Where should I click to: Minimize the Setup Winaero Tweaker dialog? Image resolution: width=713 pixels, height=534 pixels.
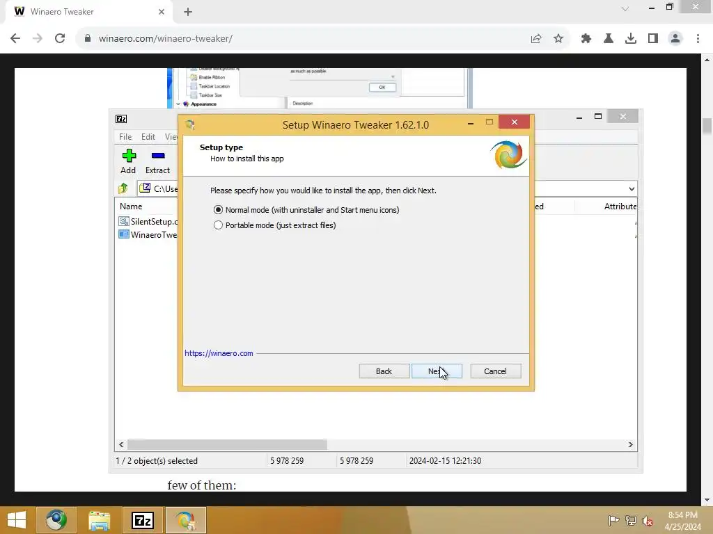pyautogui.click(x=471, y=122)
